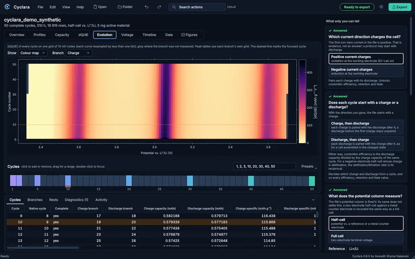415x259 pixels.
Task: Open a file with the Open button
Action: (x=100, y=7)
